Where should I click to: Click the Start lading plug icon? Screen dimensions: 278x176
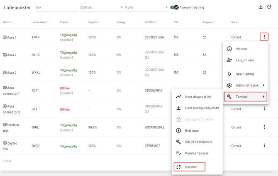(x=229, y=74)
